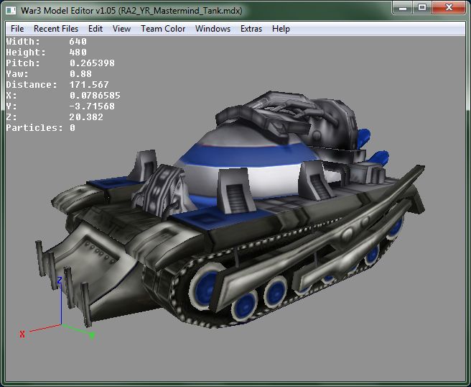This screenshot has width=471, height=387.
Task: Click the Height value 480
Action: (78, 53)
